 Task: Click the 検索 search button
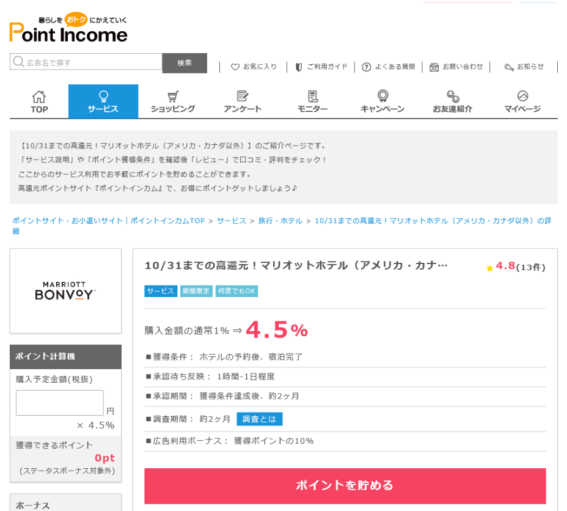tap(185, 63)
